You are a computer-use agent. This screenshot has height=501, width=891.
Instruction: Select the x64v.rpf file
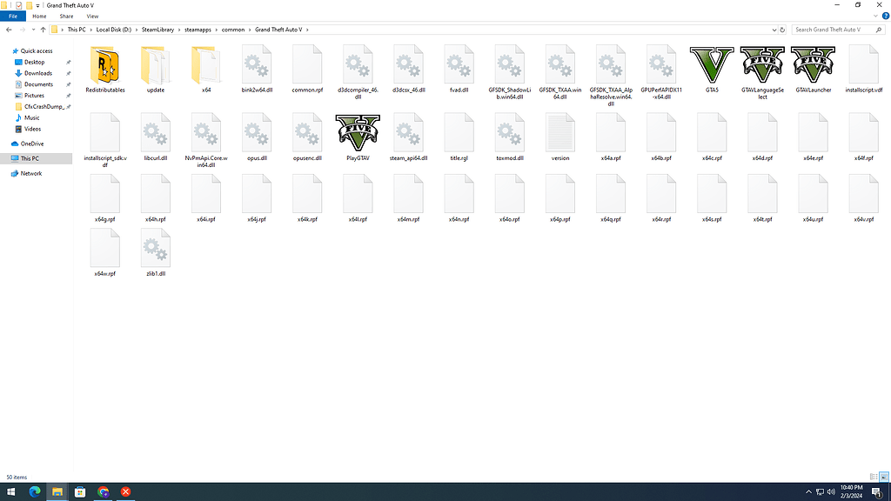pos(864,197)
